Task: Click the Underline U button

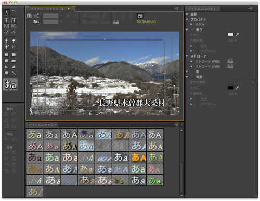Action: [75, 22]
